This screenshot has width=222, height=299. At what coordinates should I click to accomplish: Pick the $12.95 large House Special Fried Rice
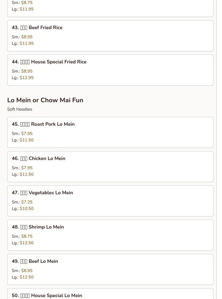pos(26,78)
